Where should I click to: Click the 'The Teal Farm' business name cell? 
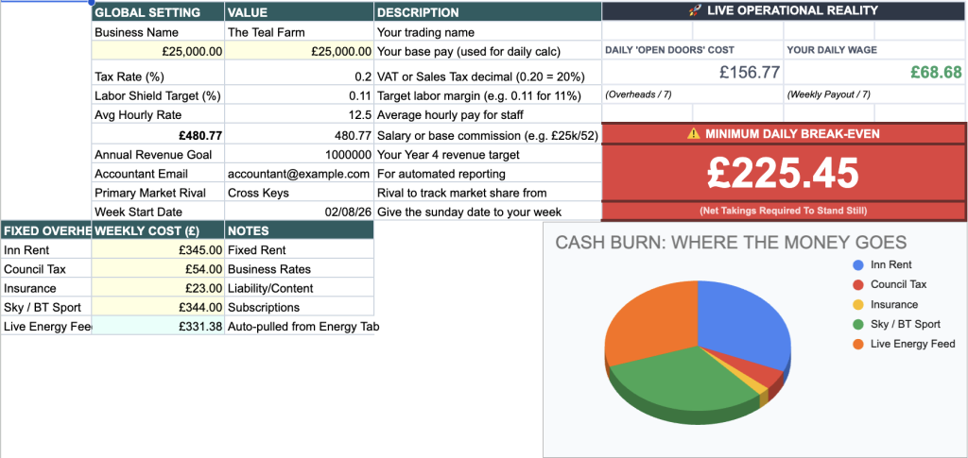[x=299, y=32]
